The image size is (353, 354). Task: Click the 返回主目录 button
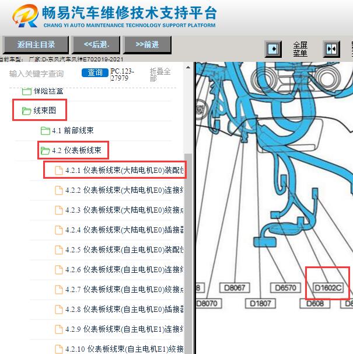[36, 44]
